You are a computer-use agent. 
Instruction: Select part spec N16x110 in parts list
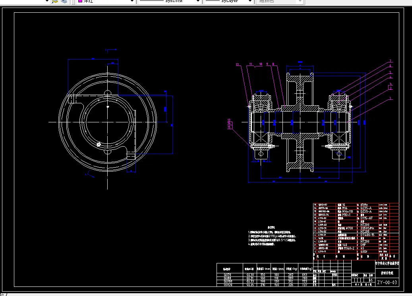348,211
